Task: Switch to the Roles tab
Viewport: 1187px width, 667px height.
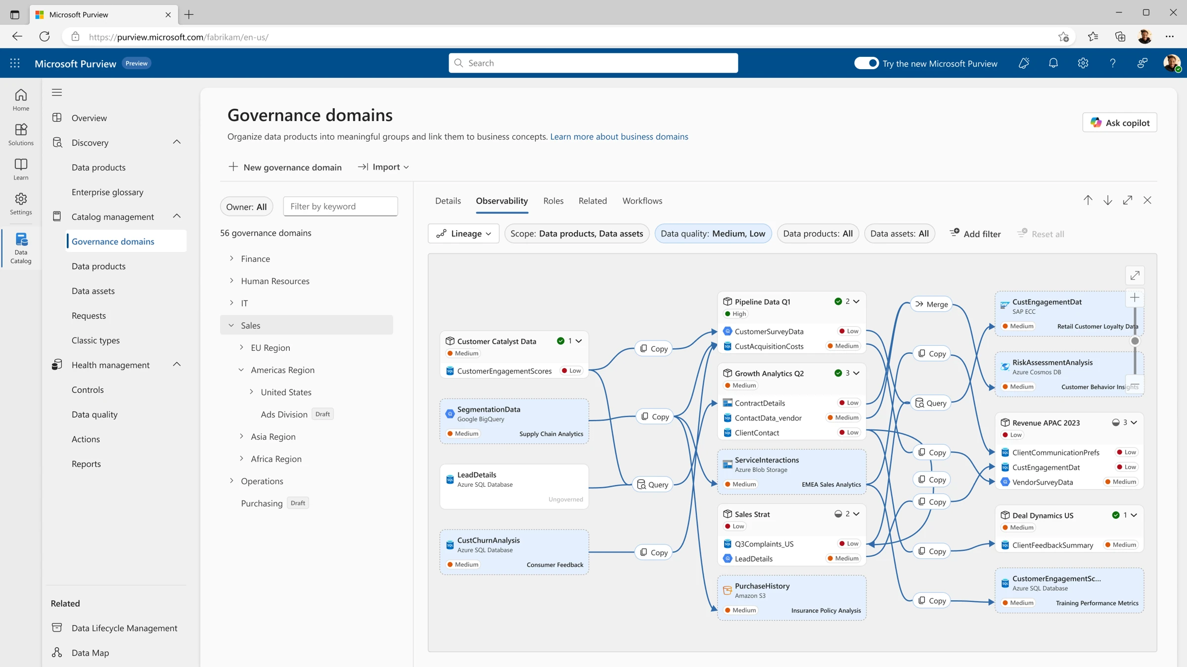Action: point(553,201)
